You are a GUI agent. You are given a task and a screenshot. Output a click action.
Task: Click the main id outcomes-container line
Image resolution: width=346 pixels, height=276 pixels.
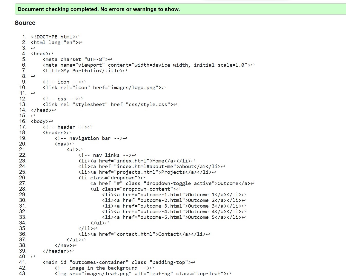tap(117, 262)
